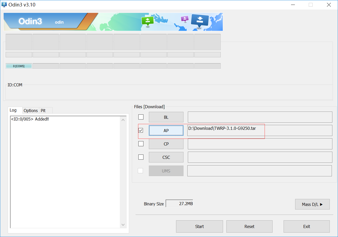Screen dimensions: 338x237
Task: Click the BL file path field
Action: click(260, 117)
